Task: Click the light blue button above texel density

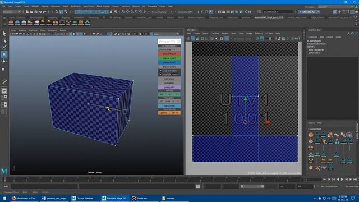Action: click(x=169, y=106)
